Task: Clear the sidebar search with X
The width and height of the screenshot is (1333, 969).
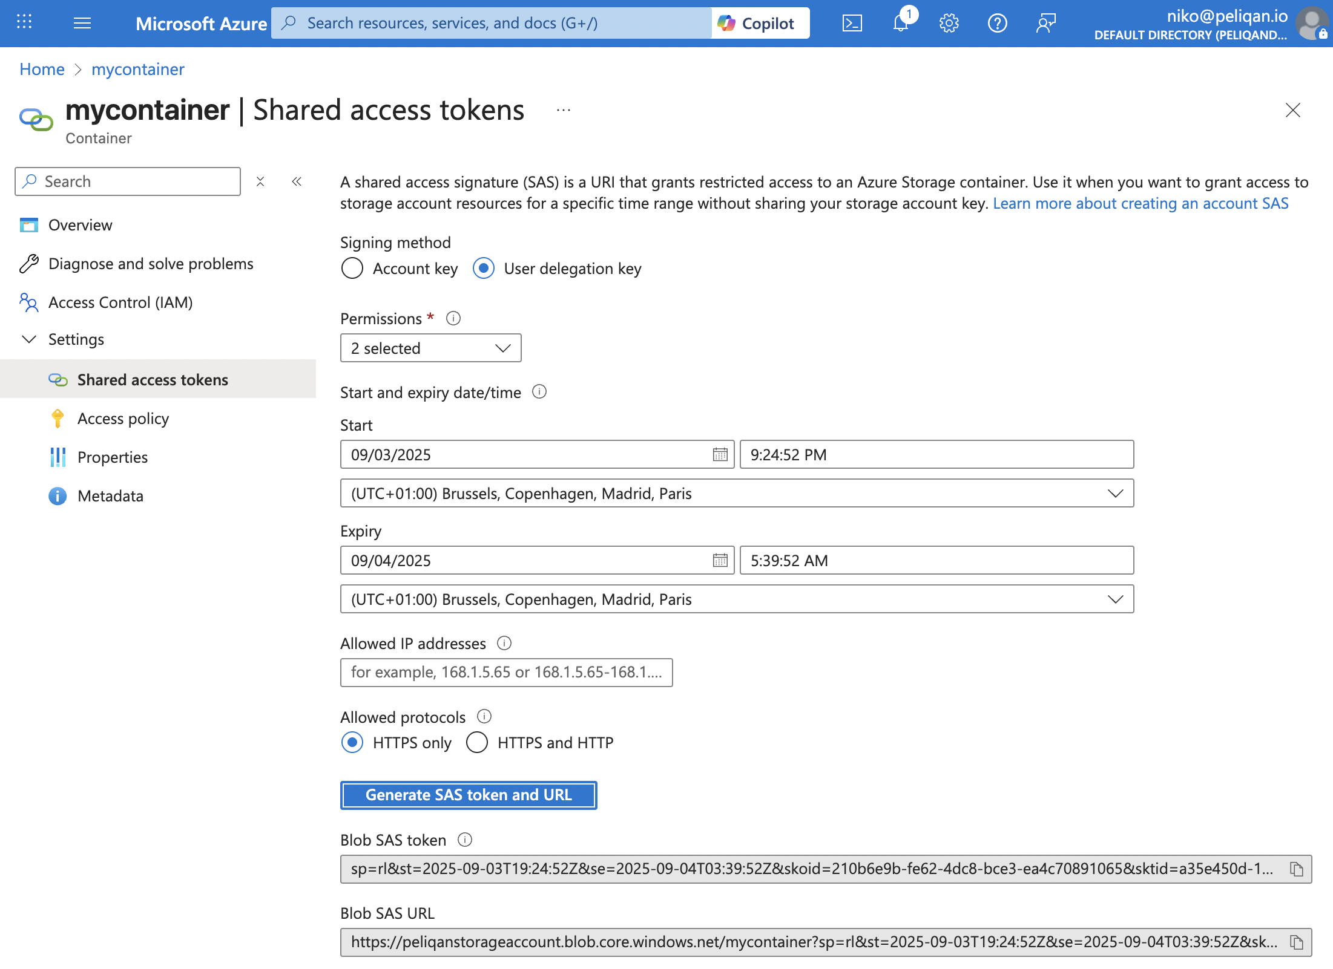Action: click(260, 181)
